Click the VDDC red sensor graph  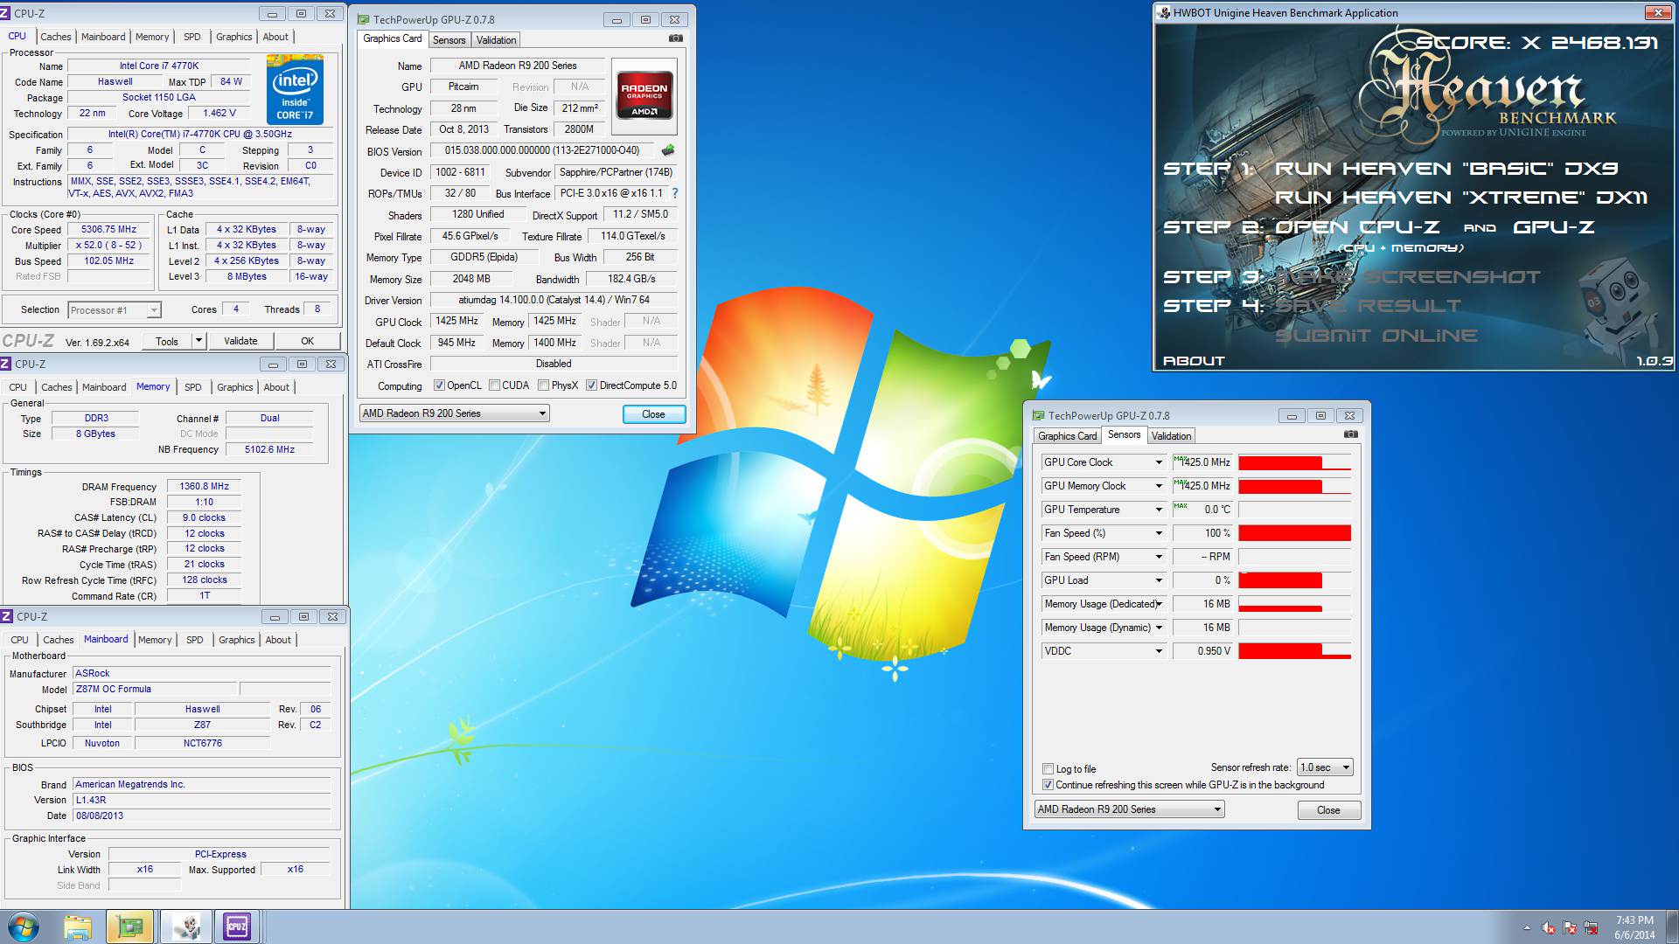coord(1295,651)
